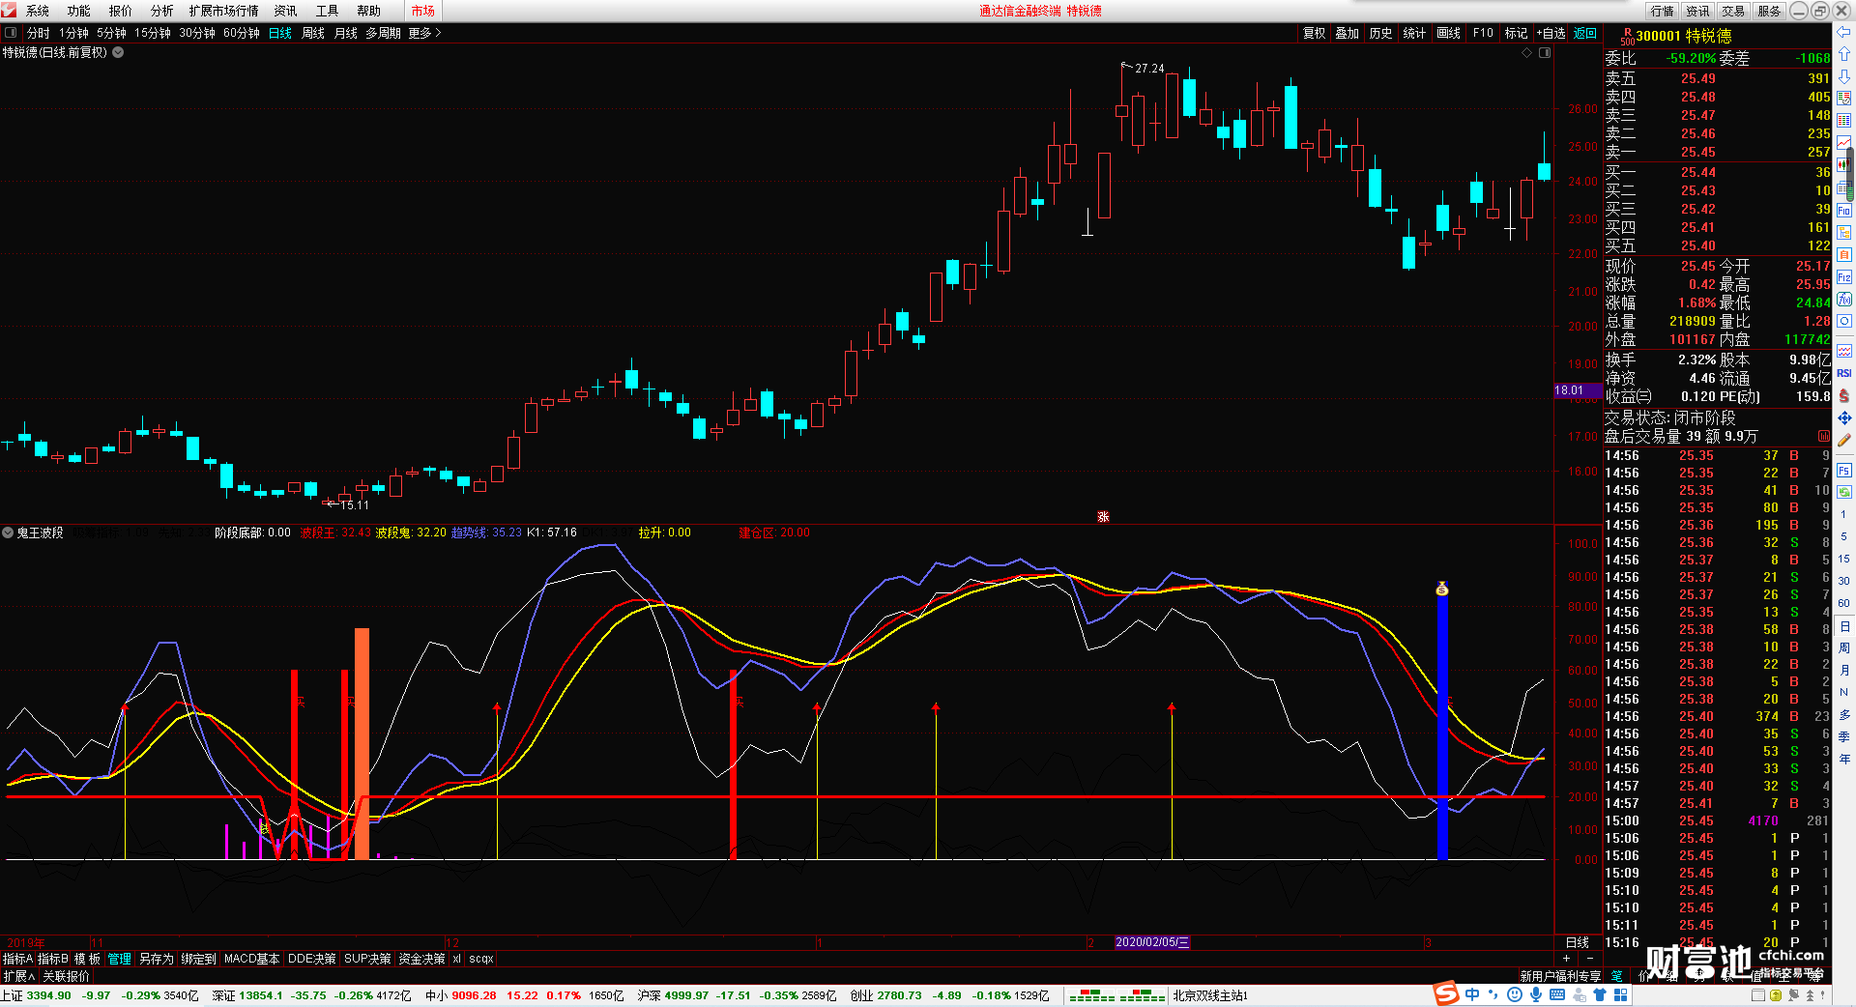Switch chart period to 月 in sidebar
This screenshot has width=1856, height=1007.
1844,670
